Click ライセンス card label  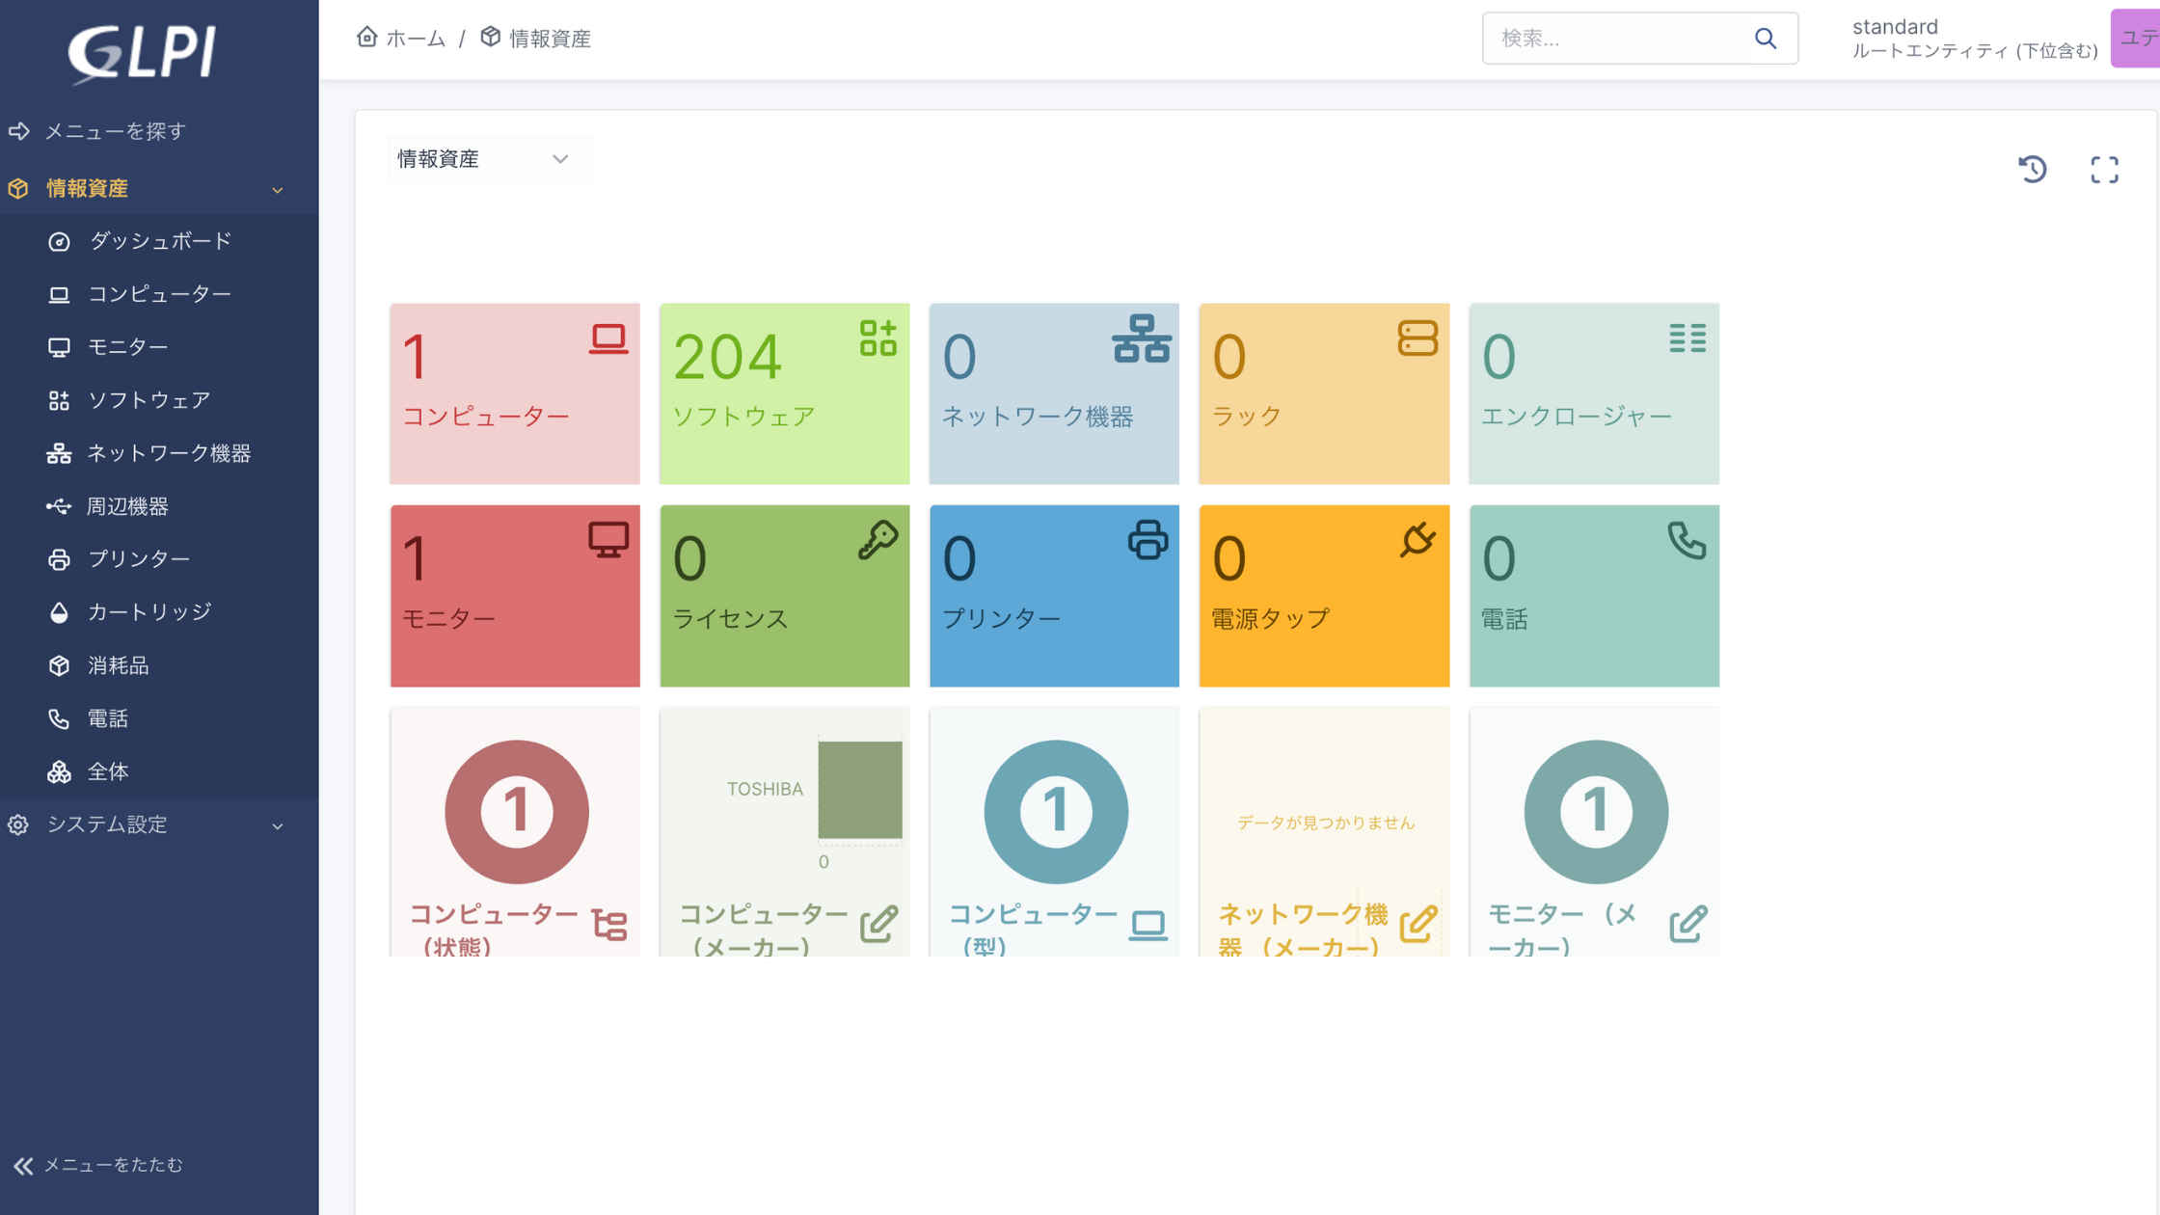pyautogui.click(x=730, y=619)
